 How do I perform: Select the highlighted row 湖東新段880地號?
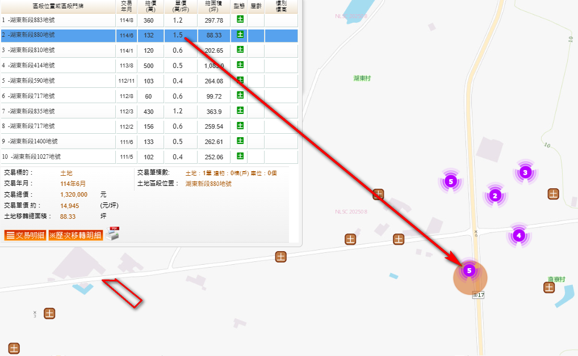pos(57,35)
